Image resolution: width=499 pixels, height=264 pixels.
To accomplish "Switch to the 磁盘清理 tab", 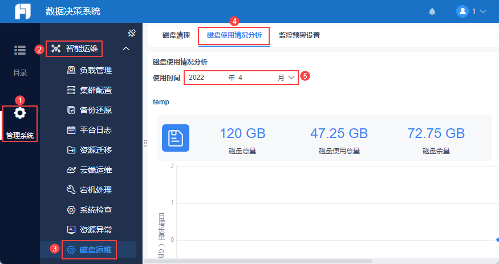I will 176,35.
